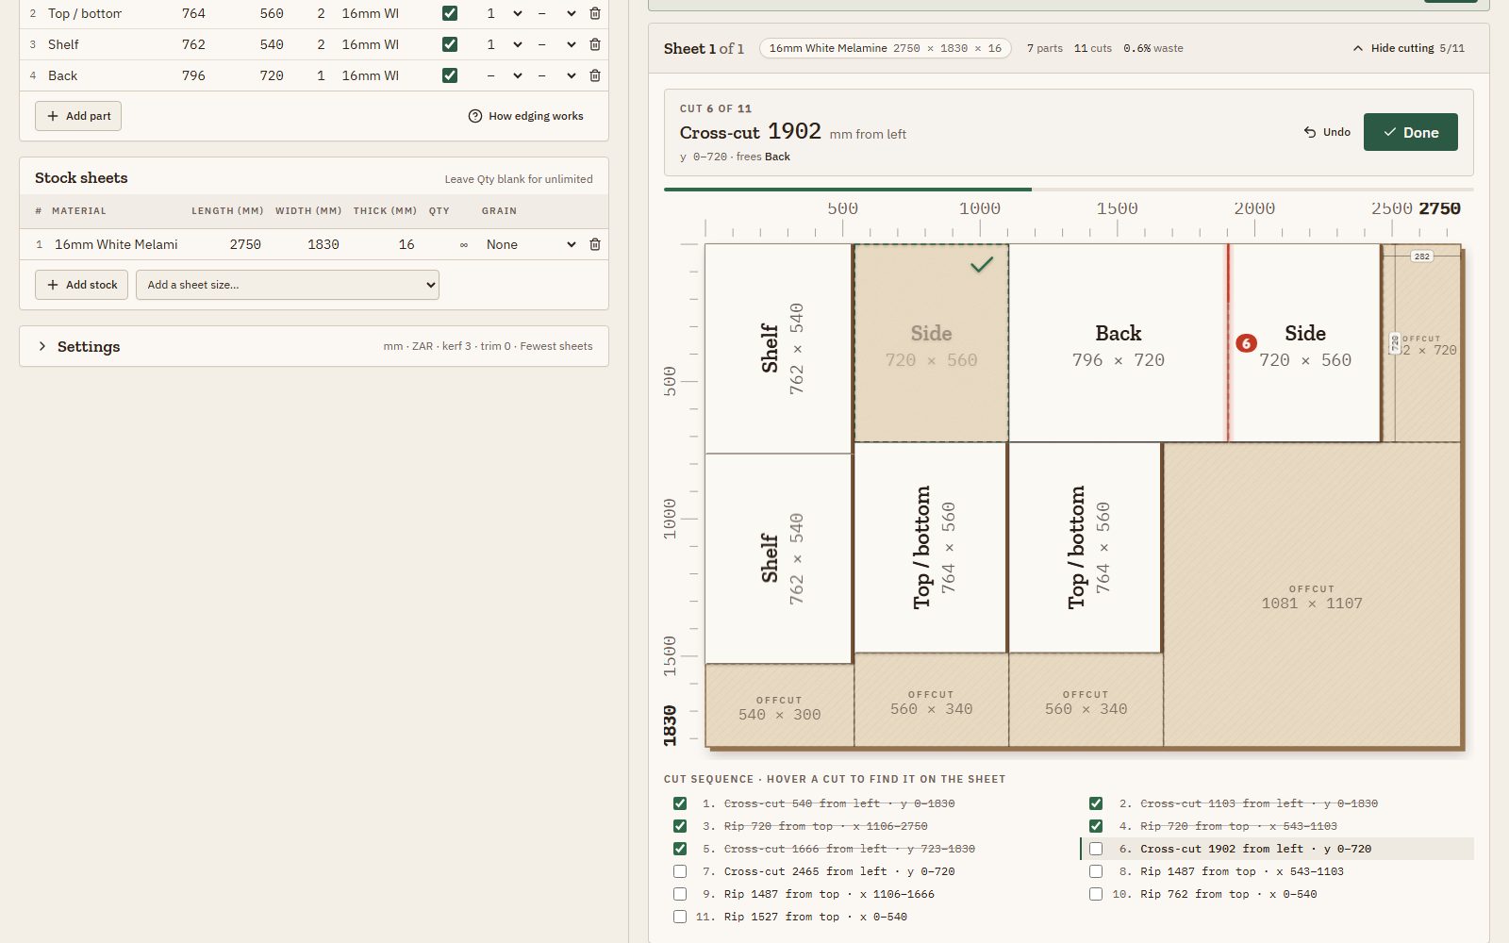The width and height of the screenshot is (1509, 943).
Task: Delete the Back part row
Action: 595,75
